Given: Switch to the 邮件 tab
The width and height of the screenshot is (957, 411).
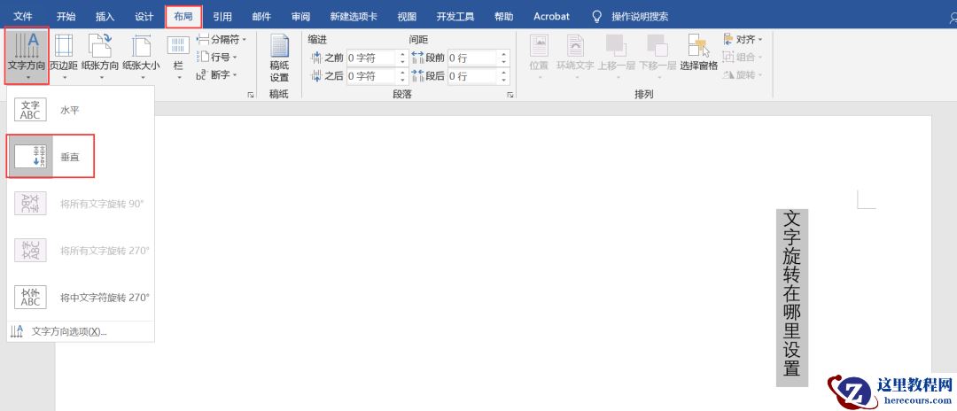Looking at the screenshot, I should pos(261,17).
